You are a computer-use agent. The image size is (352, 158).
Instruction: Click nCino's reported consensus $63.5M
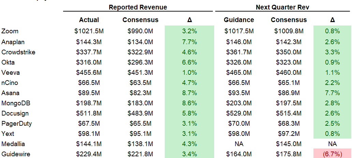click(141, 83)
